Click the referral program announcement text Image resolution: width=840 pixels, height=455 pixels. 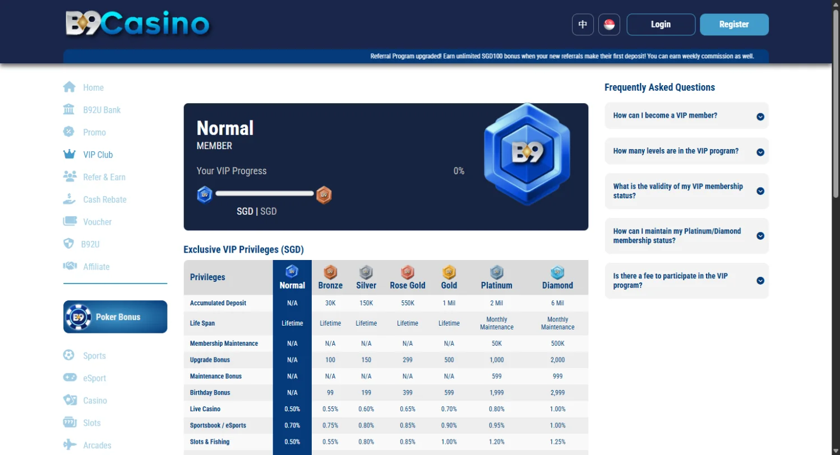[562, 56]
